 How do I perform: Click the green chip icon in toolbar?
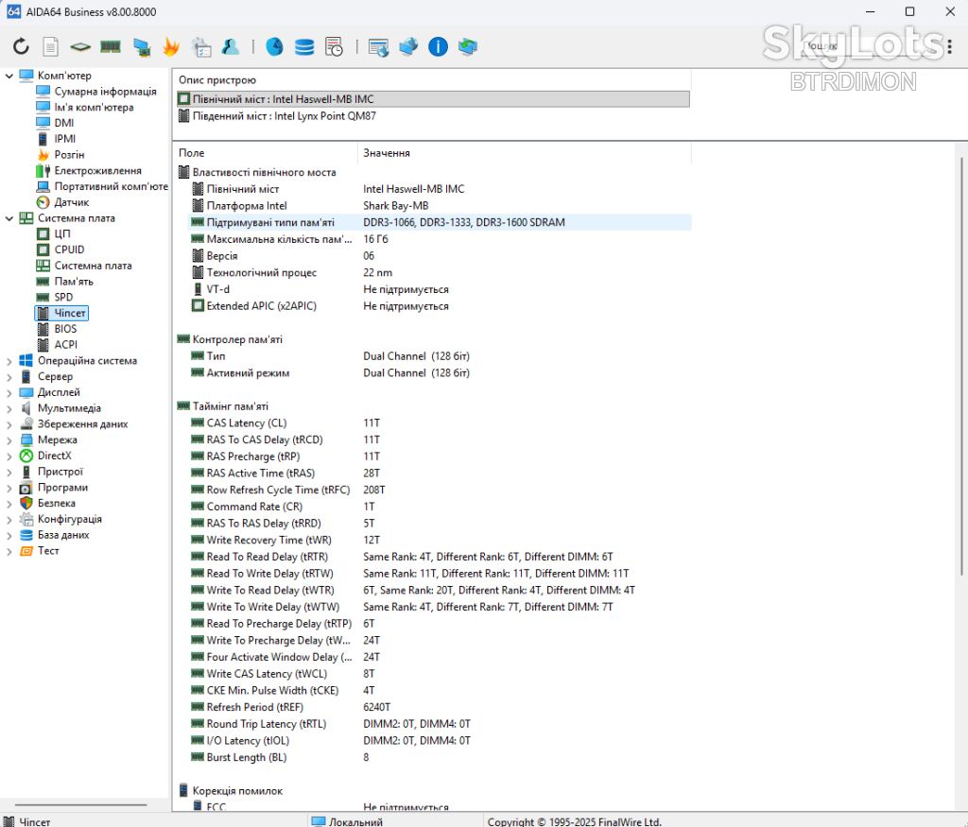click(80, 47)
